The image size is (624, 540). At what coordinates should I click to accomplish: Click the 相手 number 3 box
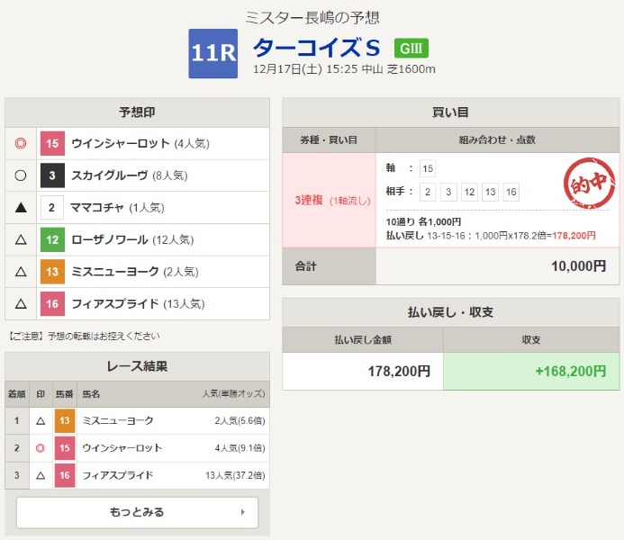(448, 192)
